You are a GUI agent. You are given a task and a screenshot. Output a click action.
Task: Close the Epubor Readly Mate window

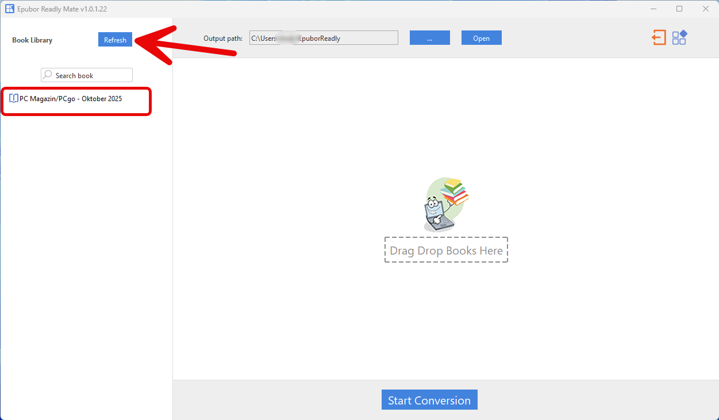705,9
